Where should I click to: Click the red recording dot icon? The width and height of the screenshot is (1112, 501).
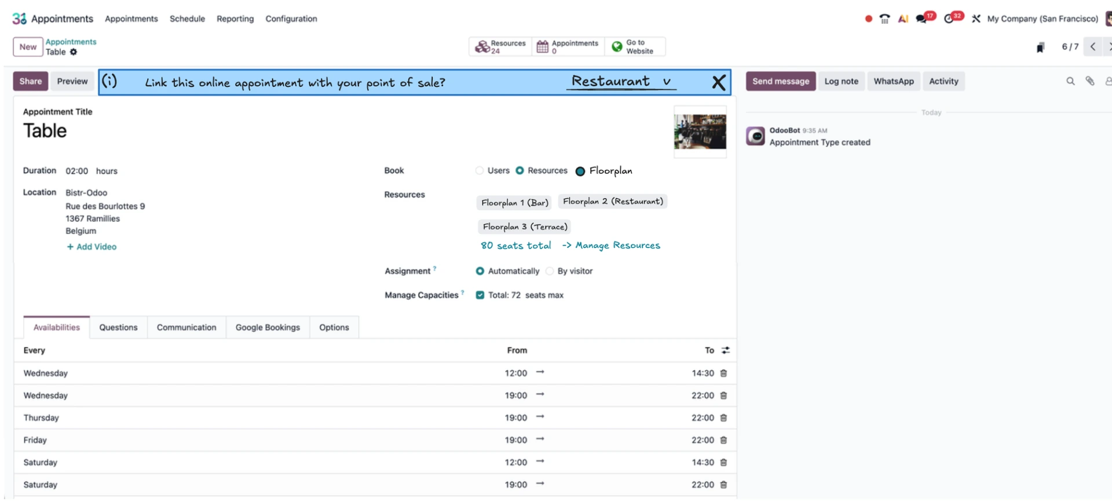868,19
